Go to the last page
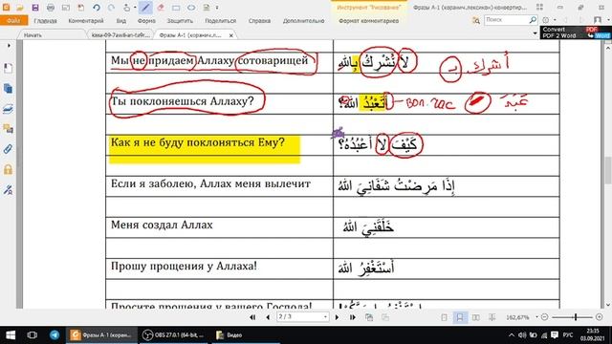612x344 pixels. tap(353, 317)
